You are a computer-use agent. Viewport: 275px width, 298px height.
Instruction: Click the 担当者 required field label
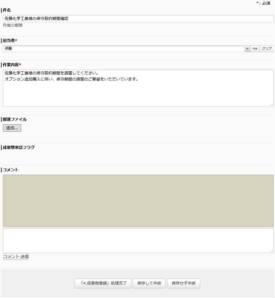pos(9,40)
